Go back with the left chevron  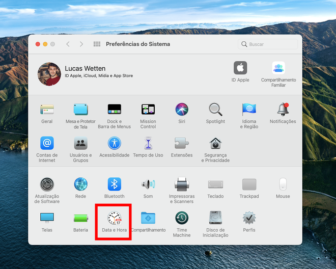[68, 44]
